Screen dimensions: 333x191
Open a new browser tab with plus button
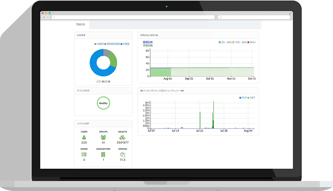54,17
